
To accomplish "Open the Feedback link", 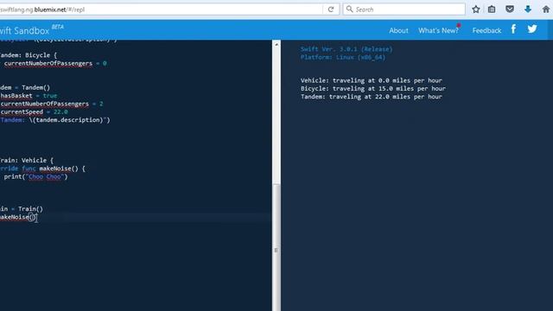I will tap(486, 31).
